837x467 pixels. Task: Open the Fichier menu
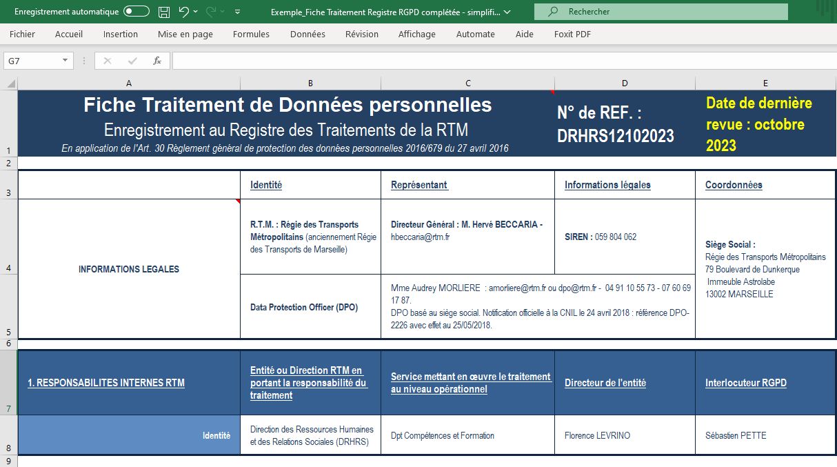point(22,34)
